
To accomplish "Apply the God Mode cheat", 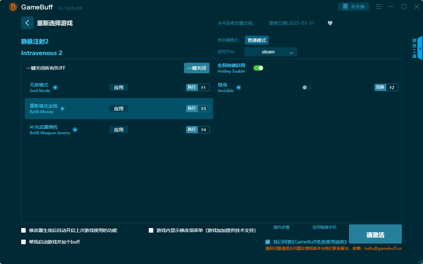I will tap(119, 87).
